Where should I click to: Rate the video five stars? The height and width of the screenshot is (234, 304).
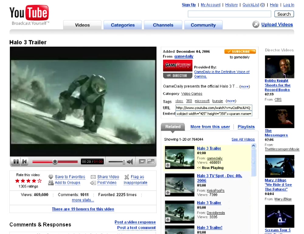click(x=39, y=181)
